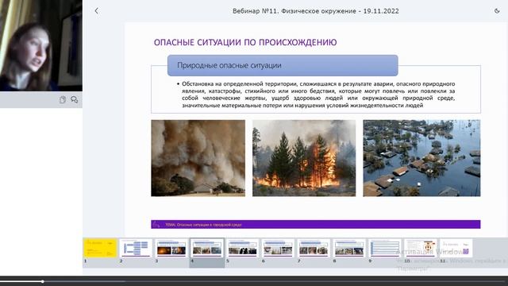Click the burning forest photo

pos(304,158)
